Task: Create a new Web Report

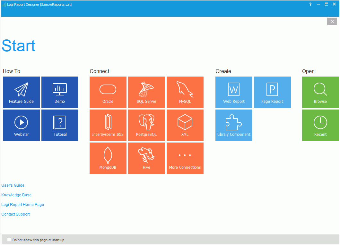Action: [234, 92]
